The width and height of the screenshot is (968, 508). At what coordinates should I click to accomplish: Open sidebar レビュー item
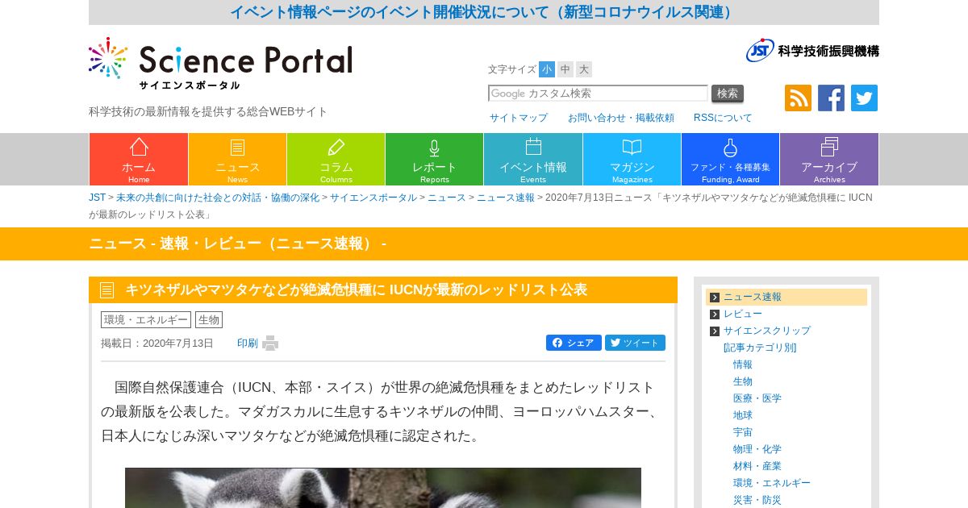point(743,314)
